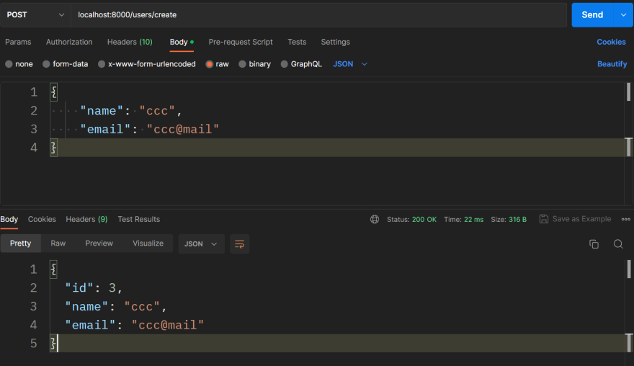Select the raw body radio button
The image size is (634, 366).
pyautogui.click(x=210, y=64)
